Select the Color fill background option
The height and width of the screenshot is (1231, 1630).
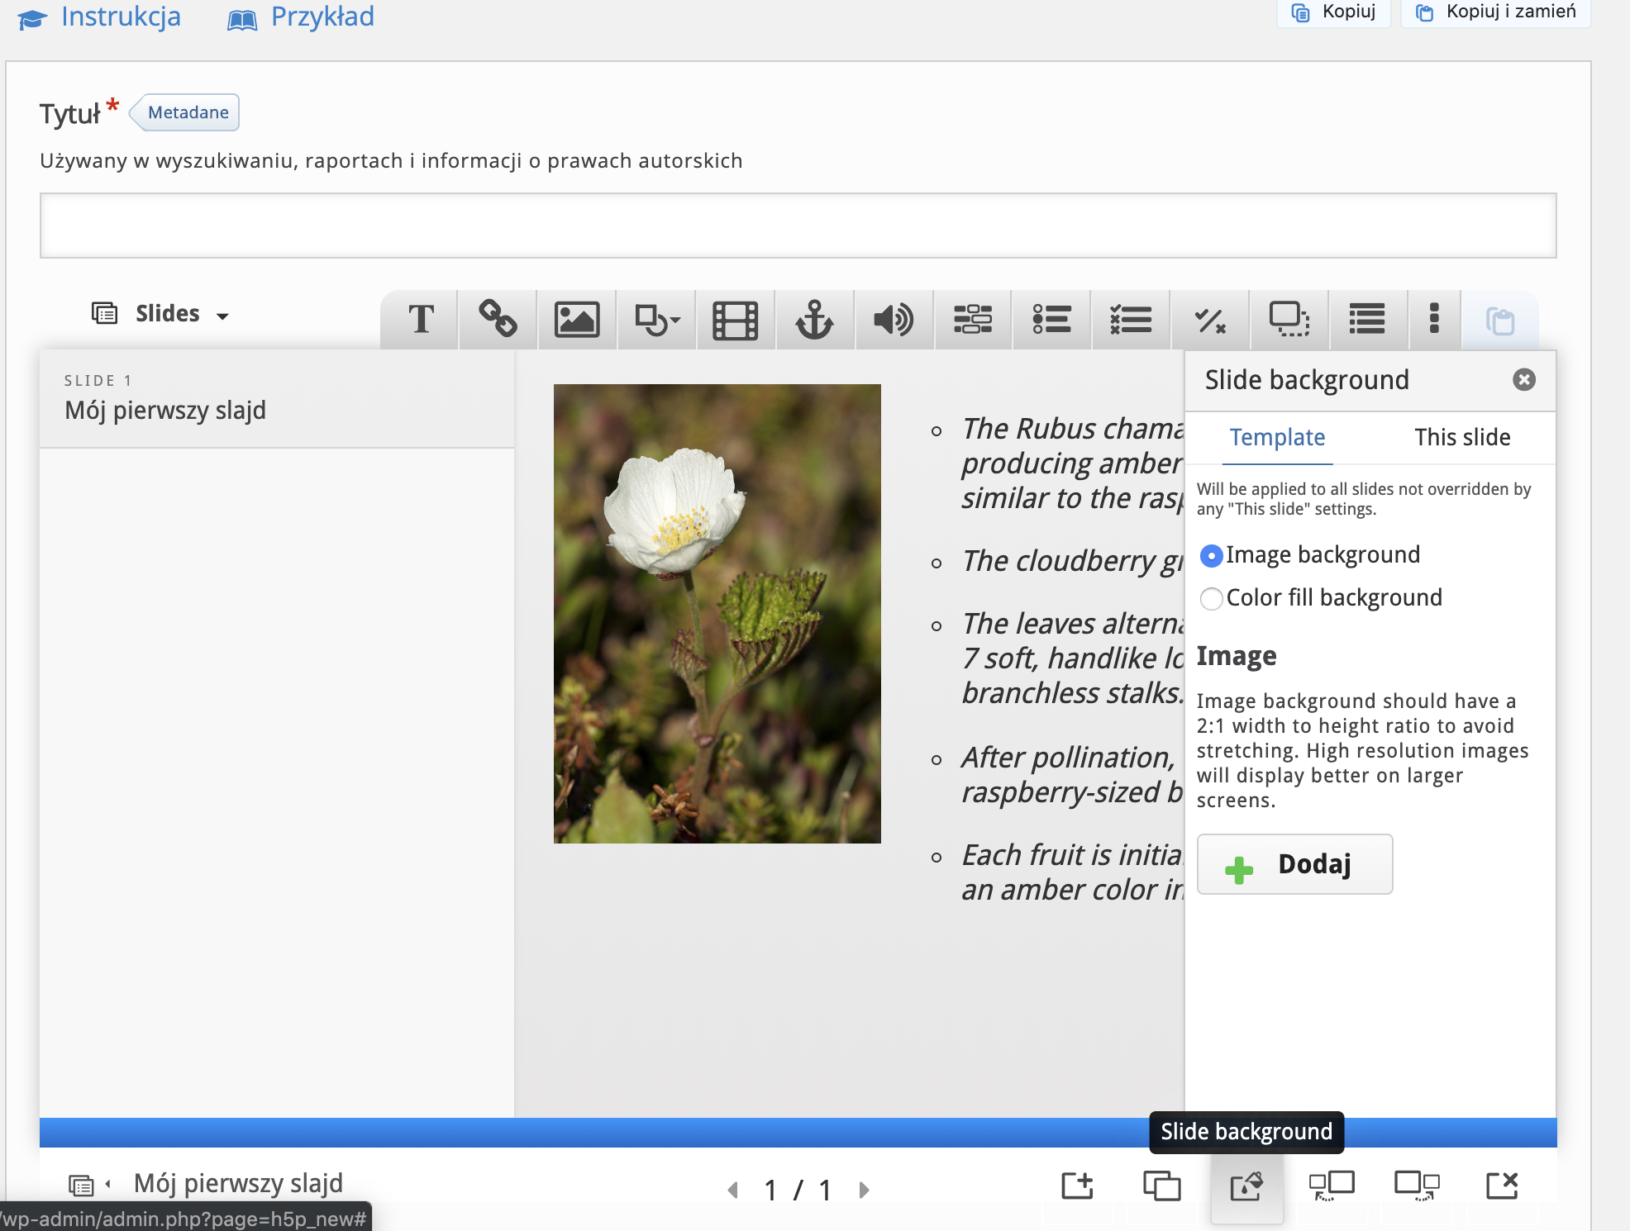(1212, 598)
